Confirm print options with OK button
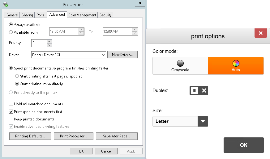Image resolution: width=270 pixels, height=159 pixels. (243, 145)
